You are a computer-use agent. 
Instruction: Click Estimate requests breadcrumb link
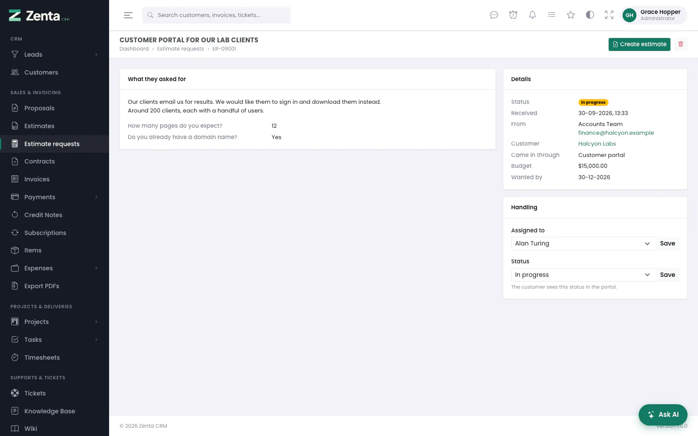(x=181, y=49)
